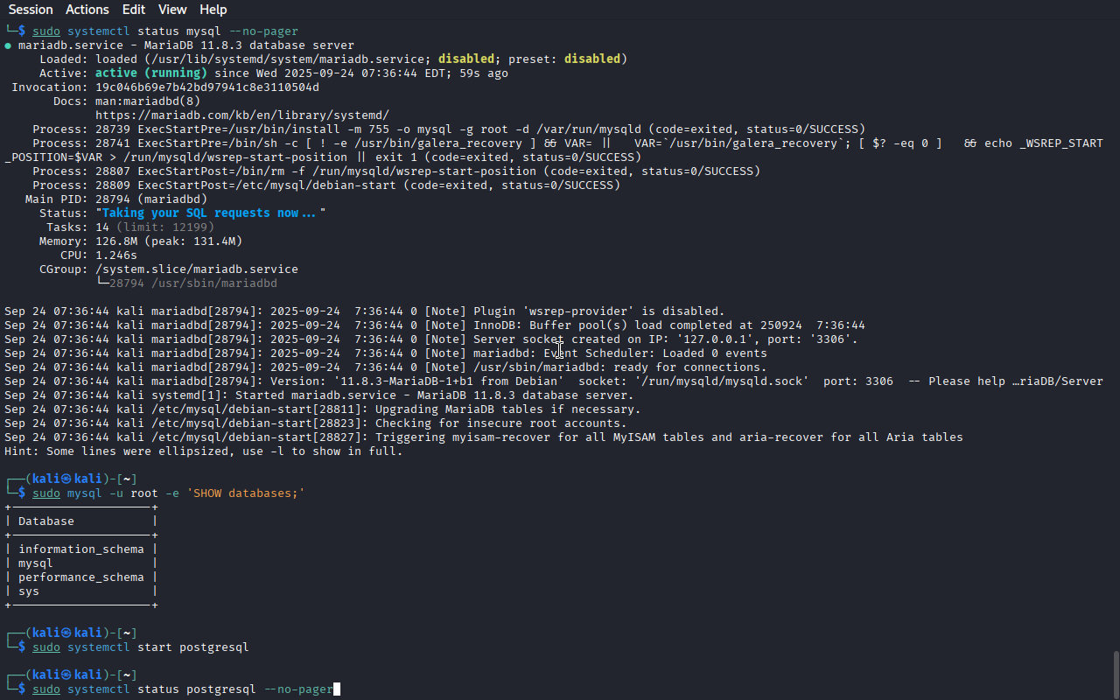Select information_schema in the database list
Image resolution: width=1120 pixels, height=700 pixels.
pyautogui.click(x=80, y=549)
